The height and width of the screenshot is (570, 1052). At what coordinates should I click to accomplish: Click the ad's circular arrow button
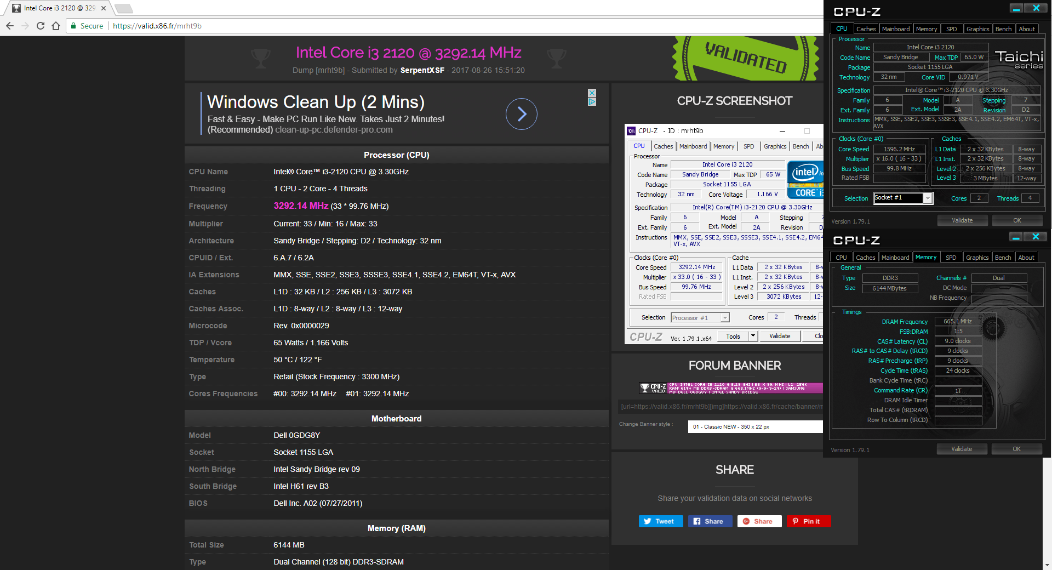tap(521, 114)
